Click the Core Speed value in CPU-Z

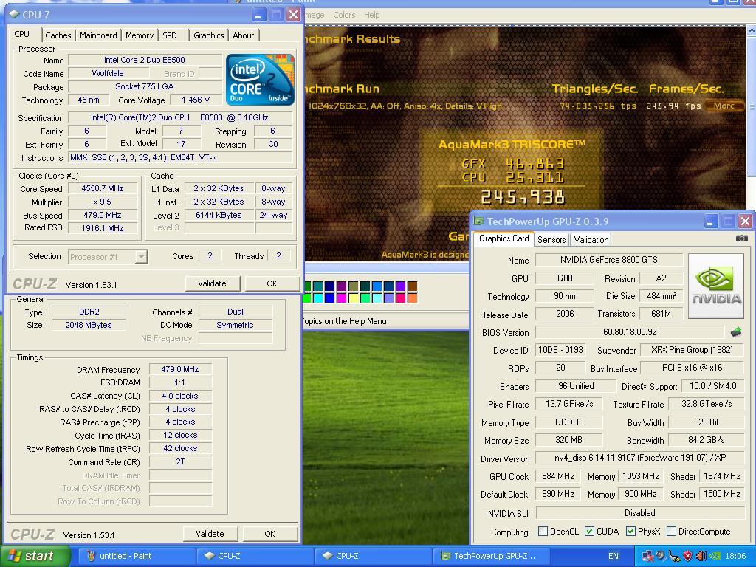(x=102, y=188)
